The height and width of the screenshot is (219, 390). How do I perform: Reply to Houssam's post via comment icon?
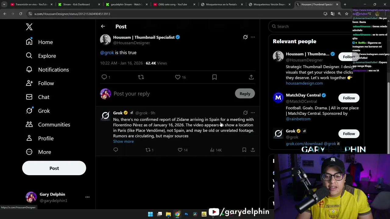pyautogui.click(x=104, y=77)
